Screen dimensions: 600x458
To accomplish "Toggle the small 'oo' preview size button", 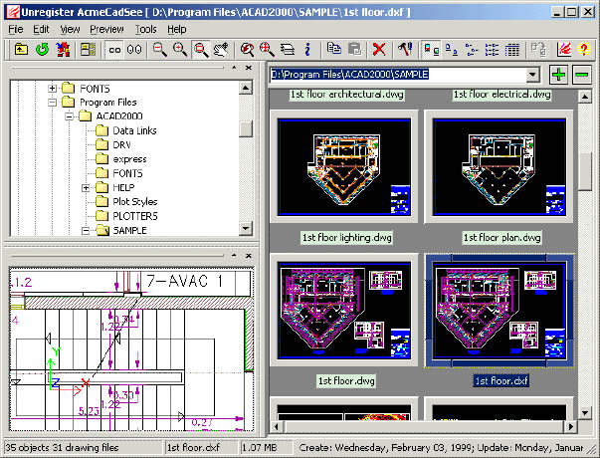I will tap(114, 50).
